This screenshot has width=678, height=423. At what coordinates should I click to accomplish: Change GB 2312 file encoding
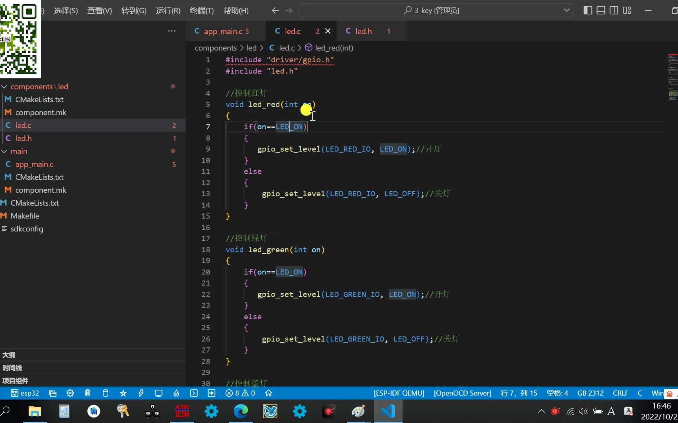click(x=590, y=393)
